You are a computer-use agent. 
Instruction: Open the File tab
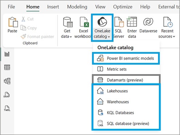pyautogui.click(x=11, y=7)
